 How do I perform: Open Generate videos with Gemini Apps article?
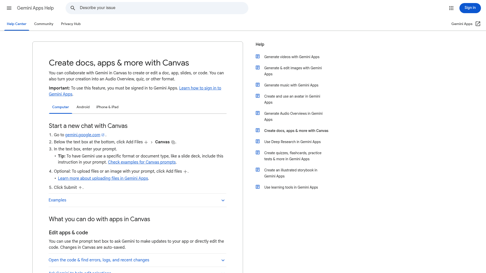(x=292, y=57)
